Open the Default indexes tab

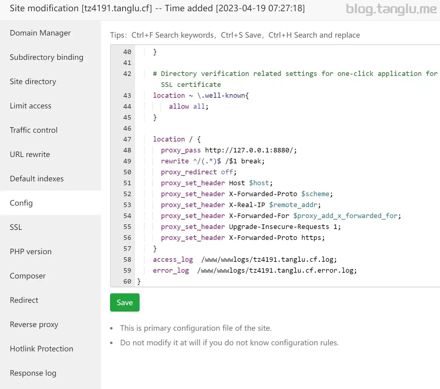(x=36, y=179)
